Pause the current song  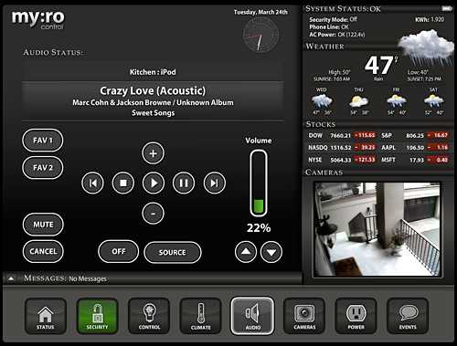(184, 183)
